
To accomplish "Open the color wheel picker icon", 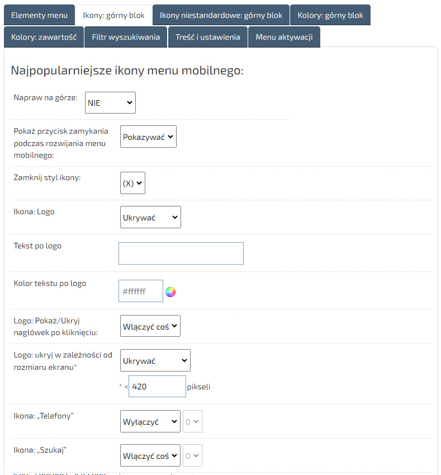I will coord(170,291).
